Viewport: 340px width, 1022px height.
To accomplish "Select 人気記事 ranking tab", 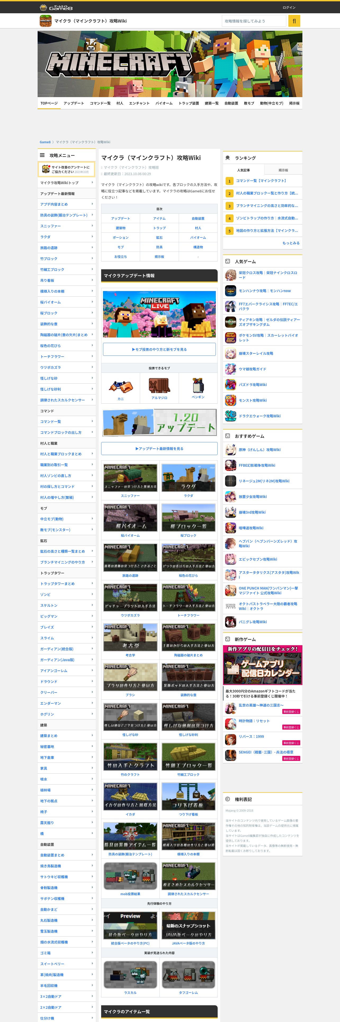I will pos(243,170).
